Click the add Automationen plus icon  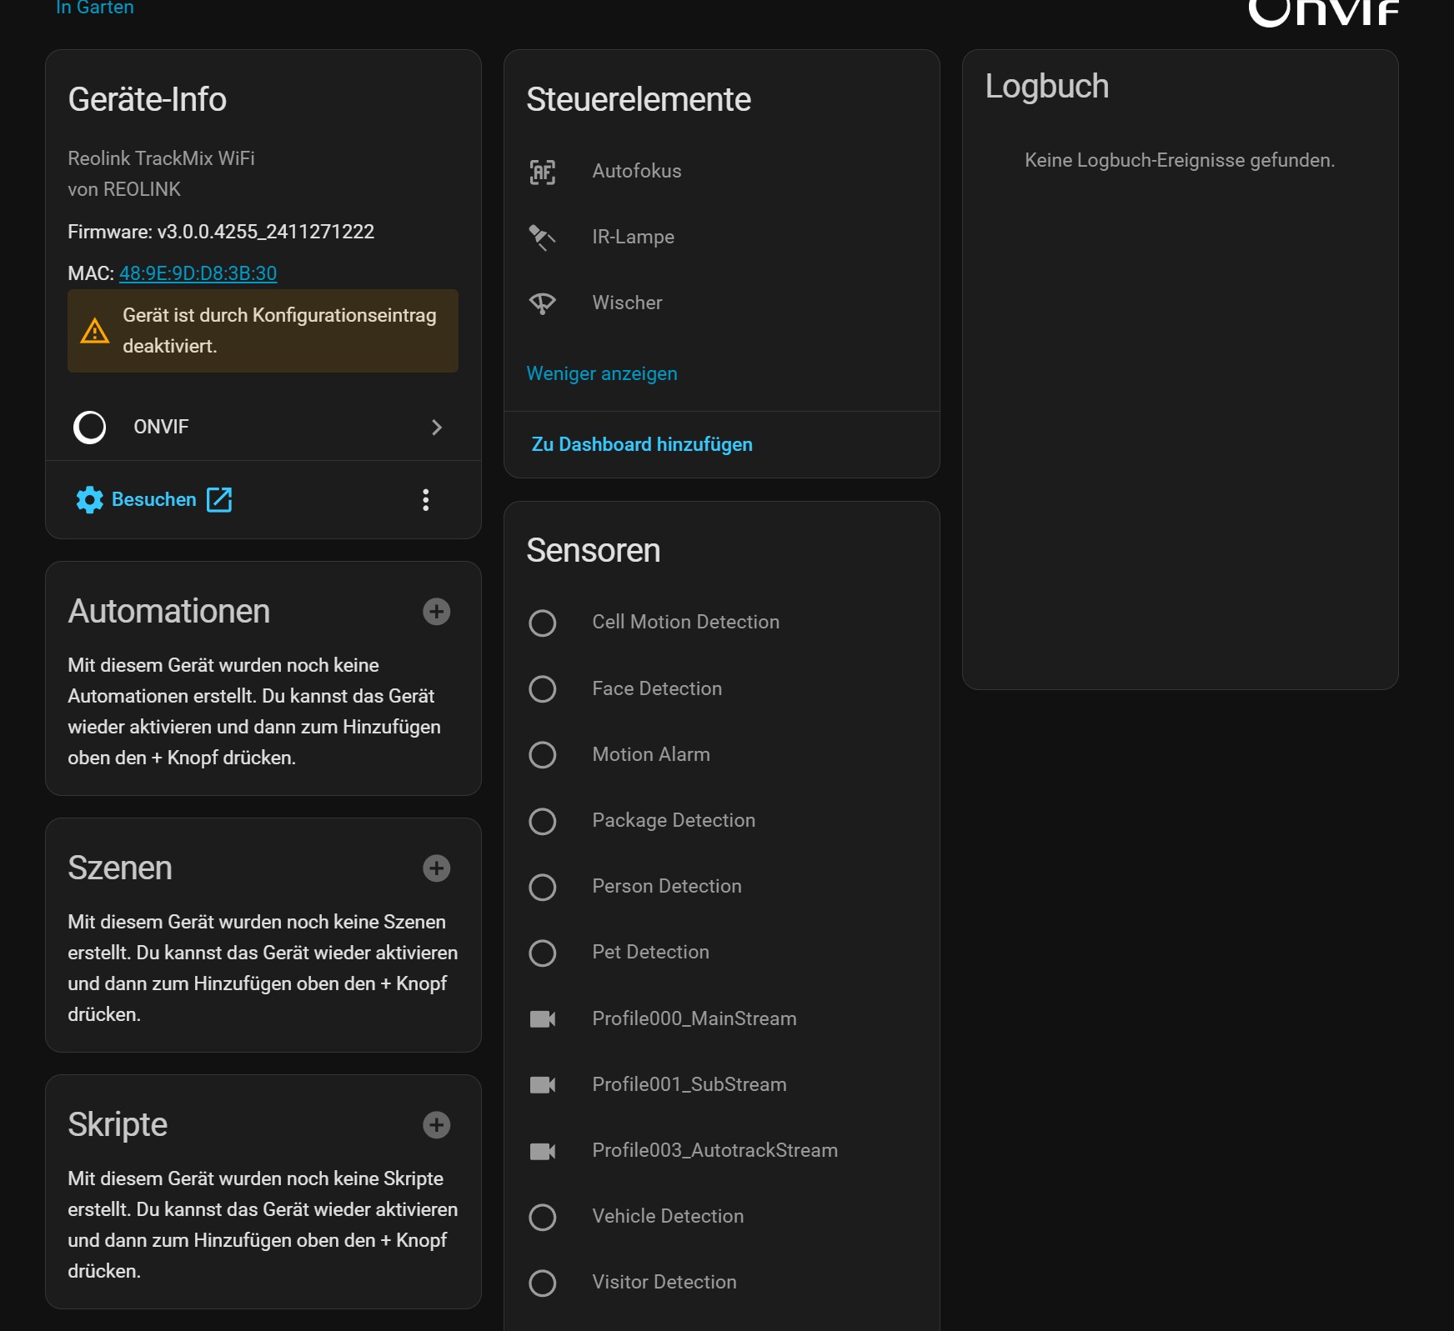click(436, 612)
